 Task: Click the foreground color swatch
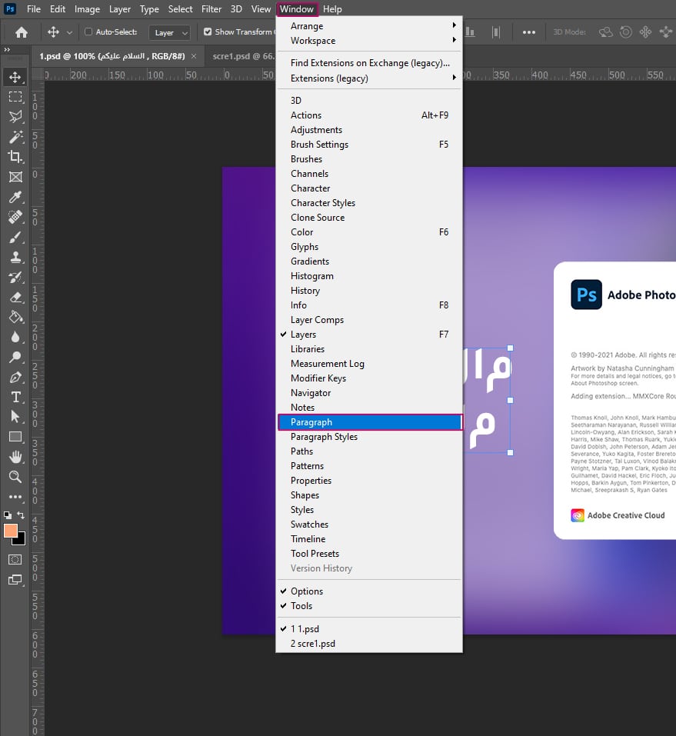click(10, 531)
